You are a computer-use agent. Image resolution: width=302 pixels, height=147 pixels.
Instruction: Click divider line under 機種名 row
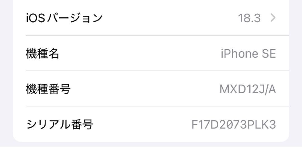(x=157, y=71)
